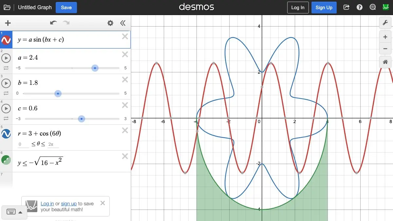393x221 pixels.
Task: Click the c slider handle
Action: 82,119
